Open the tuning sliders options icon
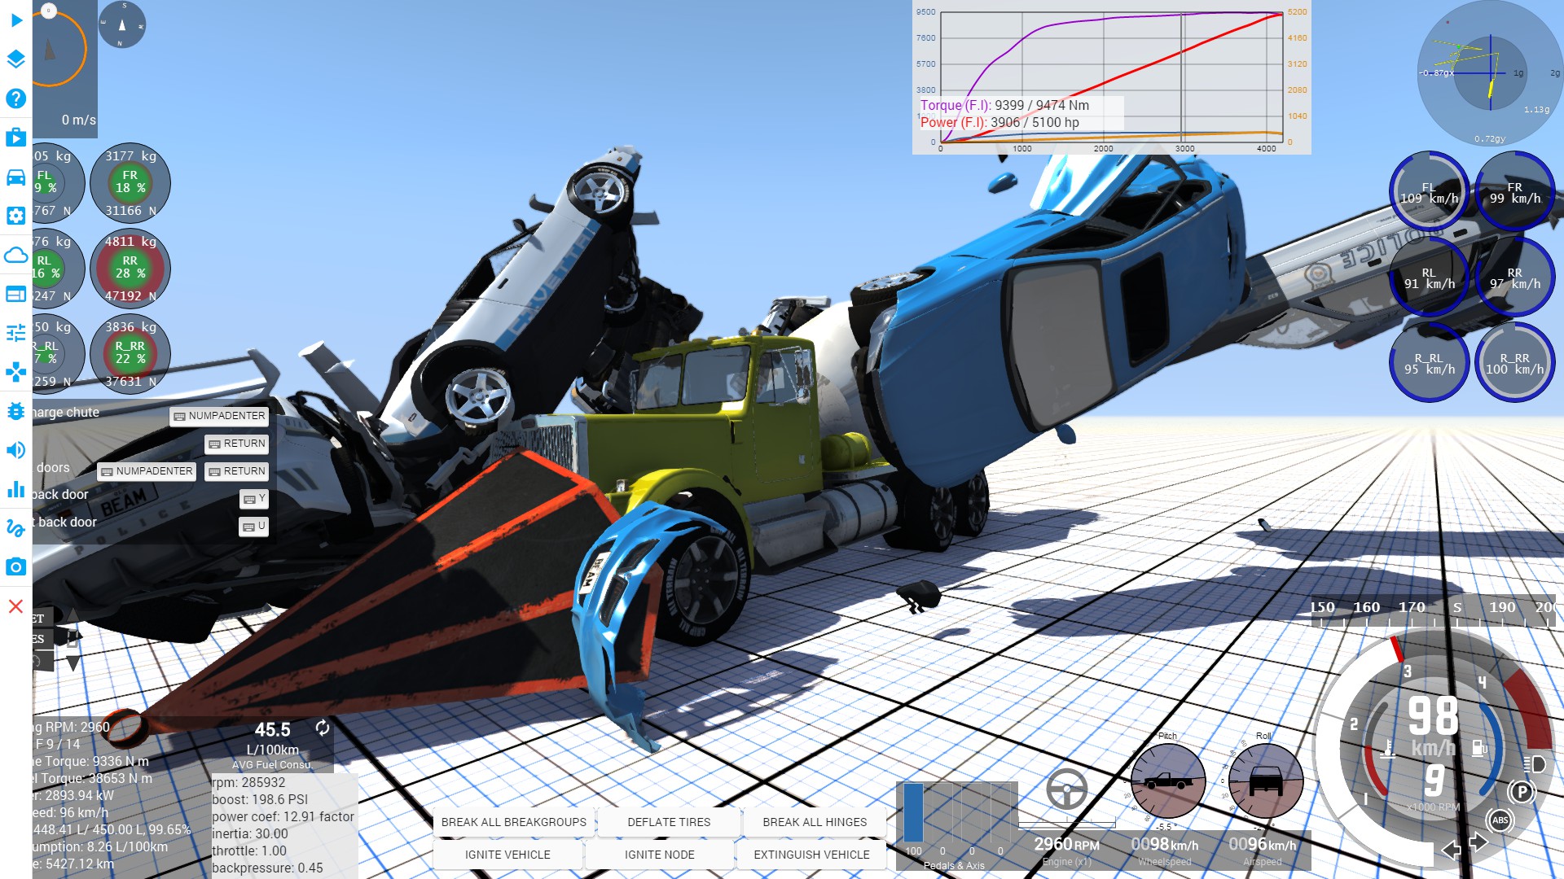This screenshot has width=1564, height=879. 15,333
